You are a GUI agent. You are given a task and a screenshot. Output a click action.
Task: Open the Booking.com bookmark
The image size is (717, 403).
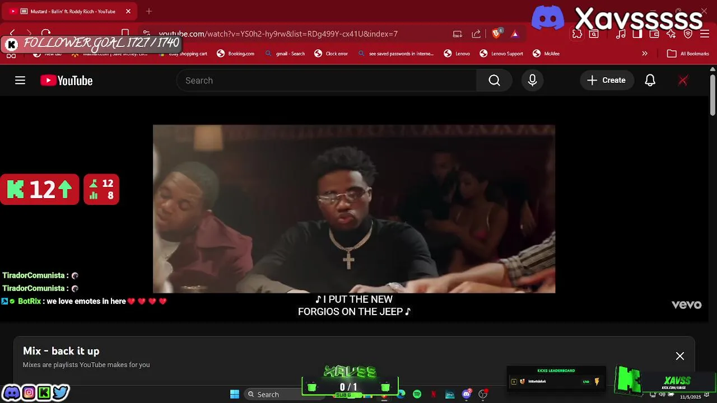[x=236, y=54]
